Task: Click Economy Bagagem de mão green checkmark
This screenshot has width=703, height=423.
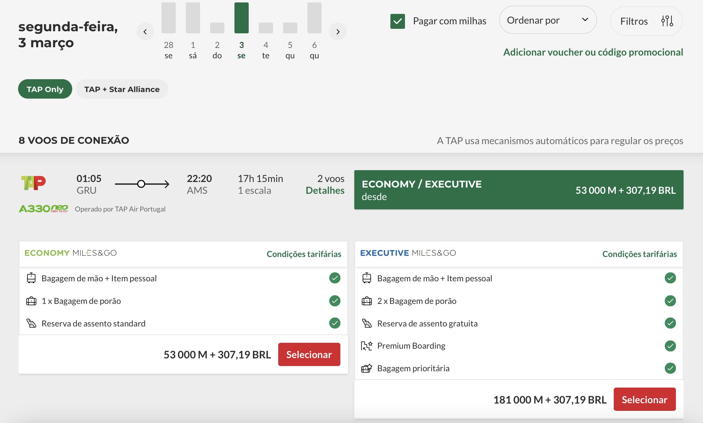Action: point(335,278)
